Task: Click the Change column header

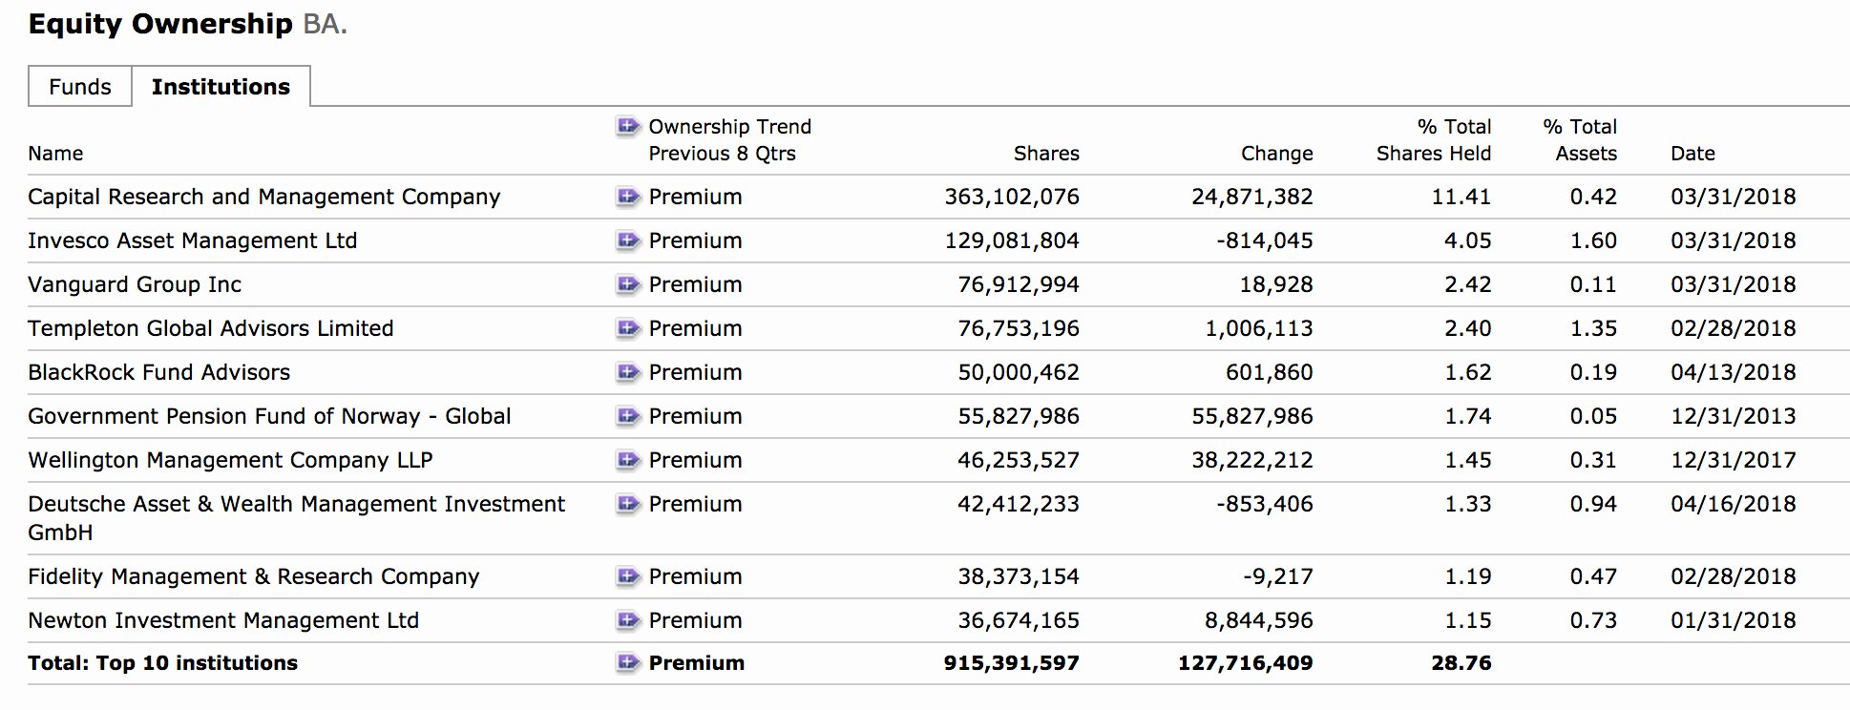Action: (1276, 153)
